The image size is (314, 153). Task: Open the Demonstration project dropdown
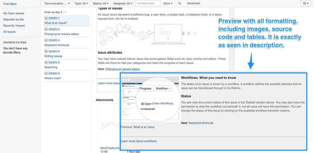point(57,3)
